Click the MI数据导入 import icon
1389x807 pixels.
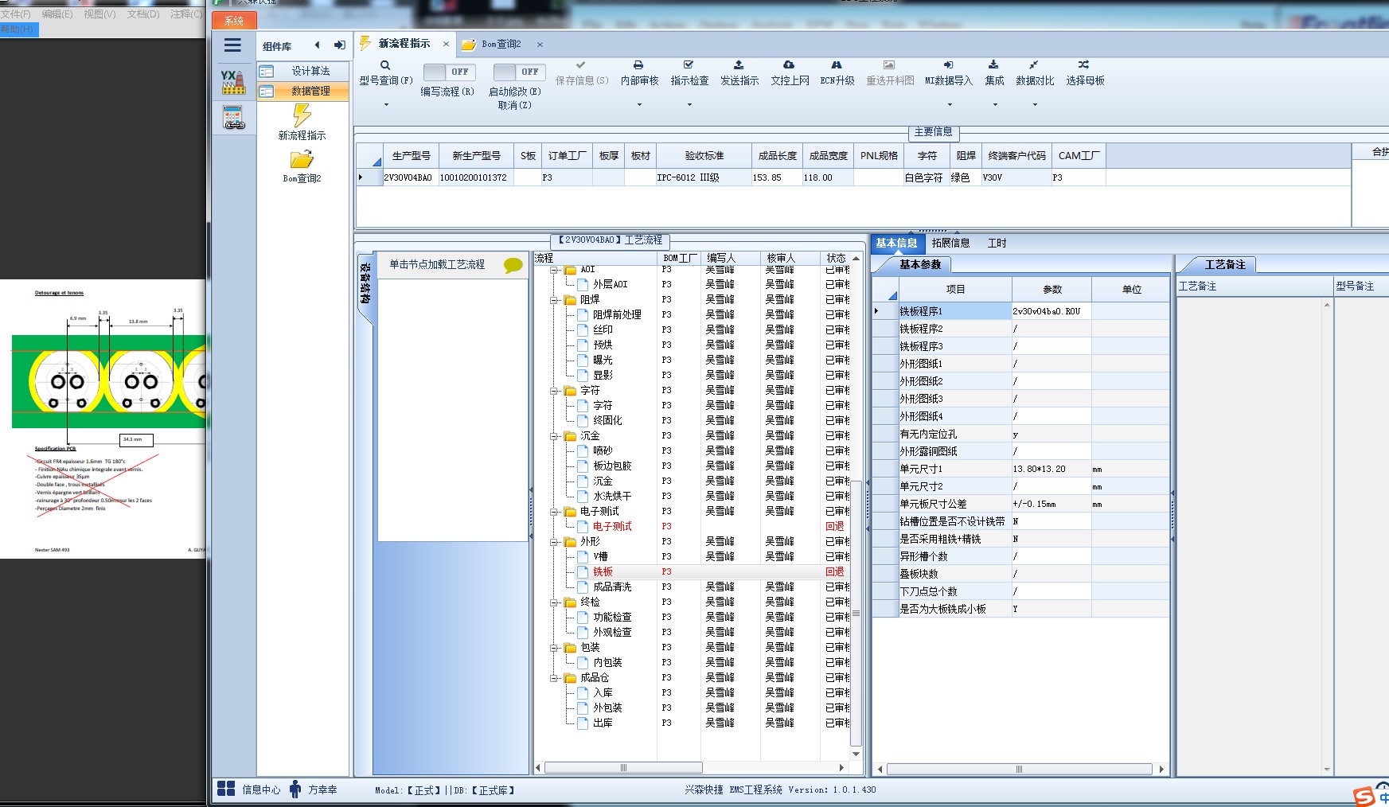[x=948, y=65]
